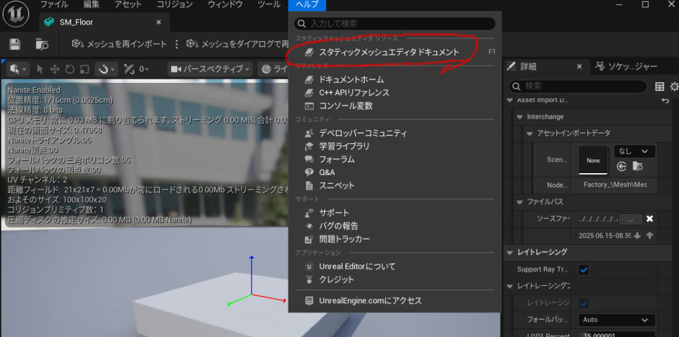This screenshot has height=337, width=679.
Task: Open the パースペクティブ viewport dropdown
Action: (210, 69)
